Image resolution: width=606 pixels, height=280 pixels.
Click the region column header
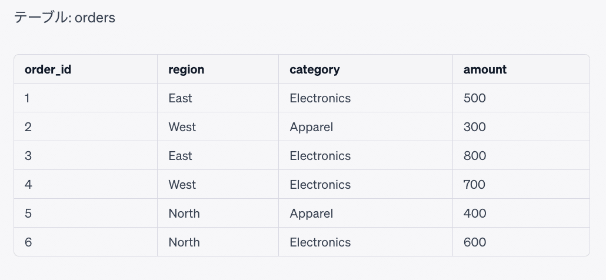(x=186, y=69)
